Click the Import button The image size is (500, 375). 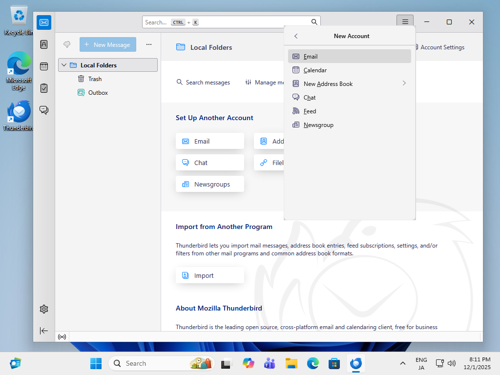click(x=209, y=275)
